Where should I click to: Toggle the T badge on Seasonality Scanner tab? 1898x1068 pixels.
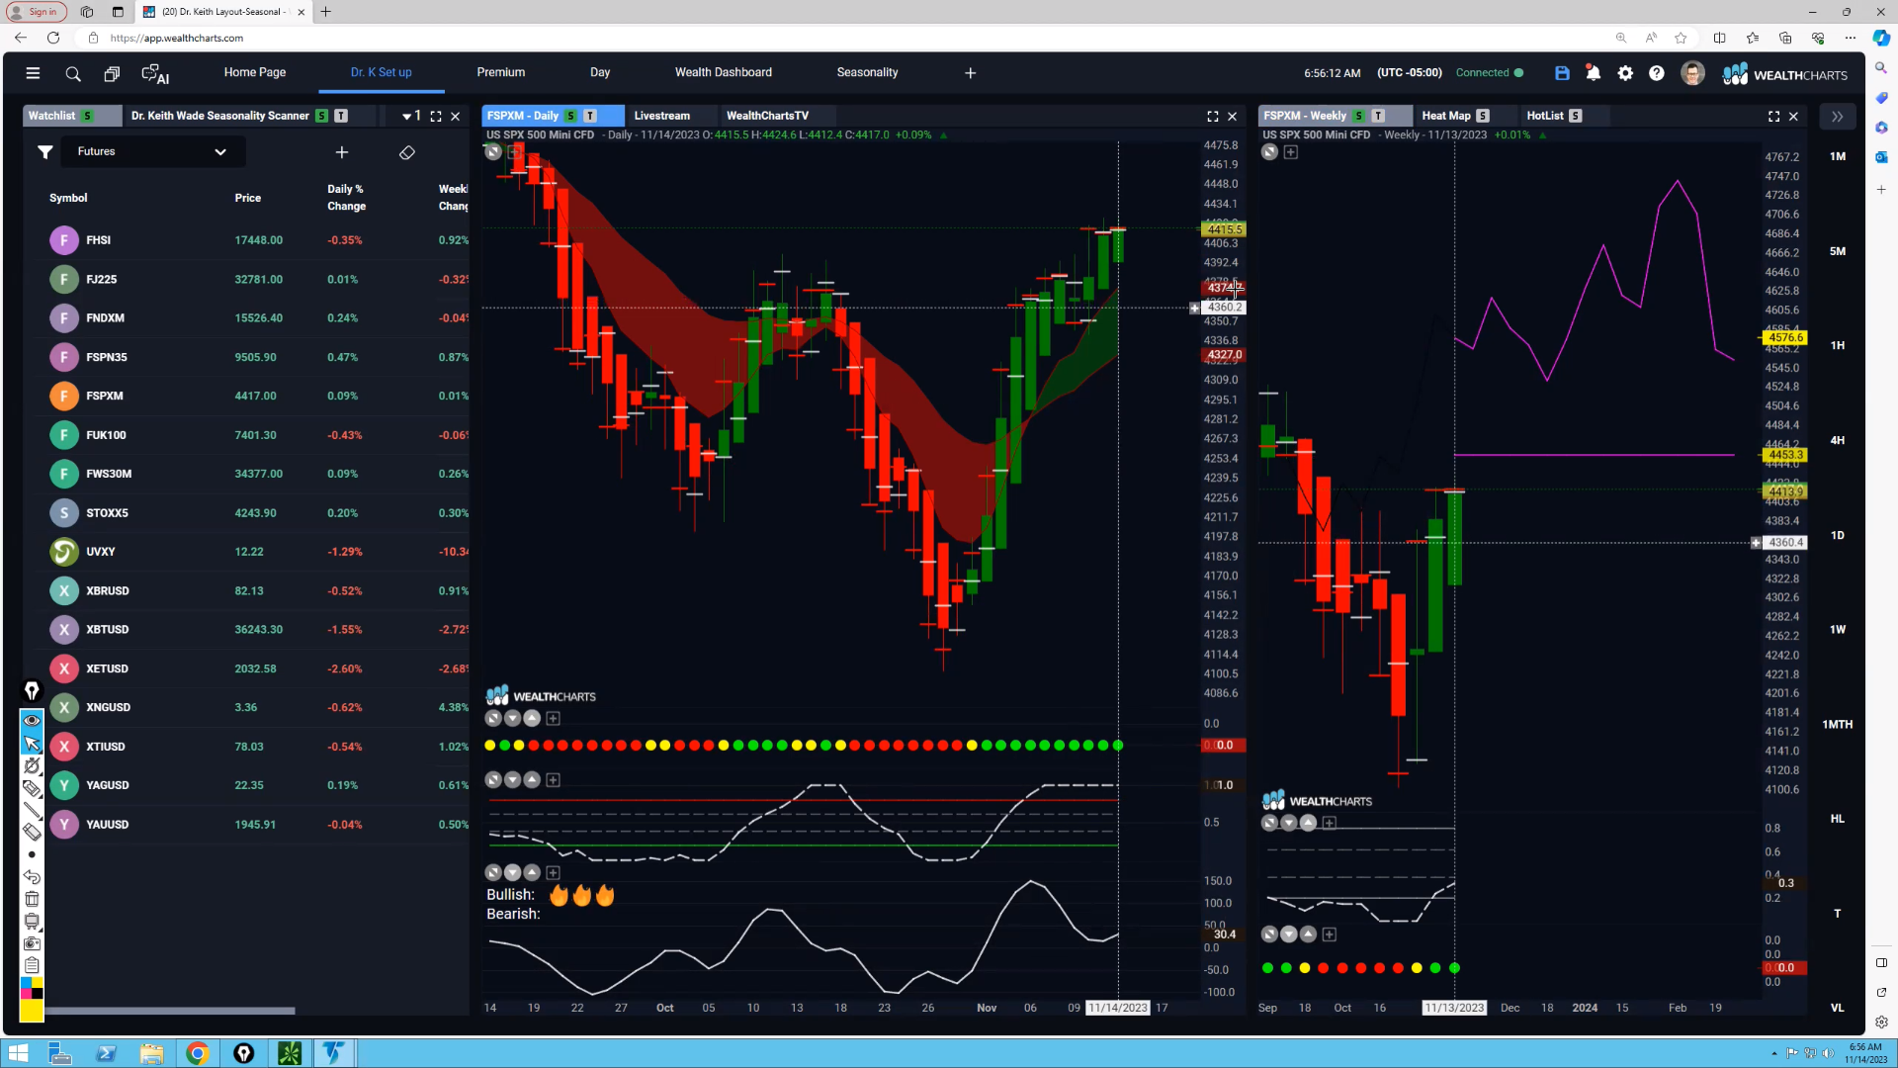coord(341,116)
